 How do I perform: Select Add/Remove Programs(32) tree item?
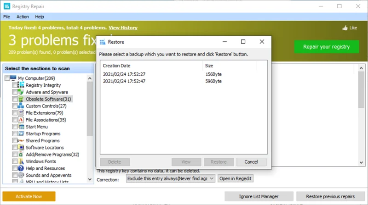pyautogui.click(x=52, y=155)
